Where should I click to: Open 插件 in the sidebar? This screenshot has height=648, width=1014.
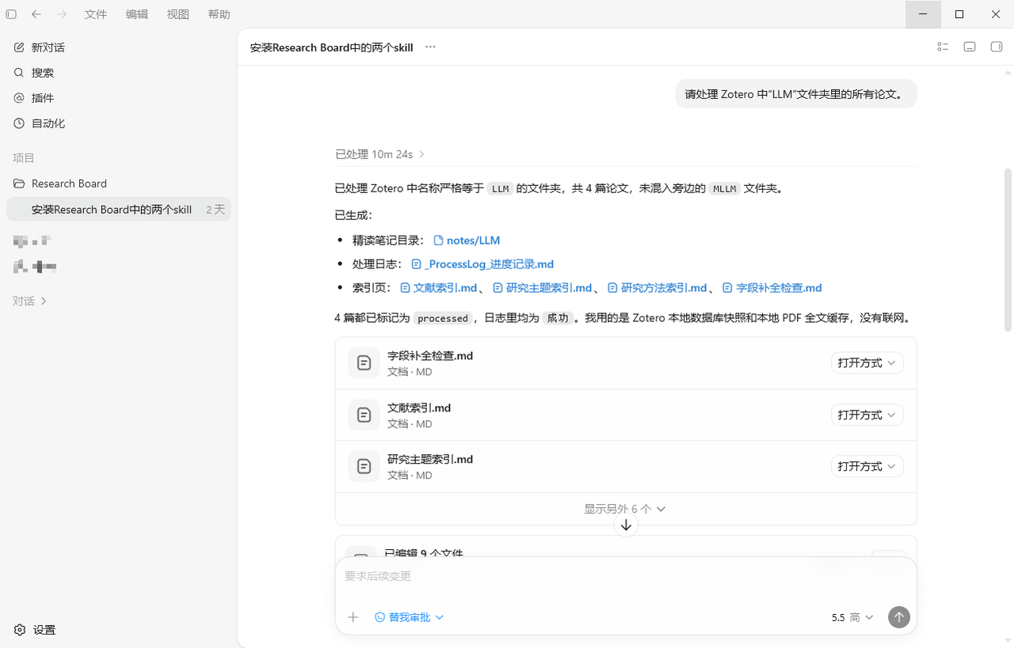coord(119,98)
